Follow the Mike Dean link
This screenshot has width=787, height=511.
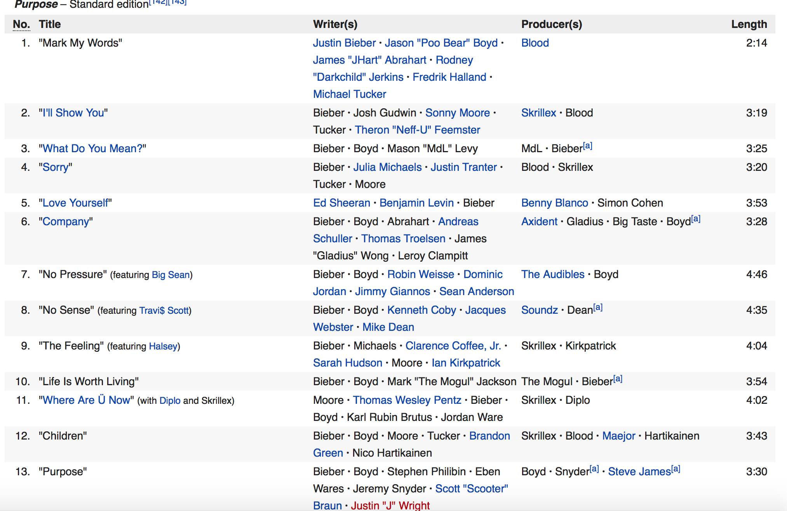(388, 327)
